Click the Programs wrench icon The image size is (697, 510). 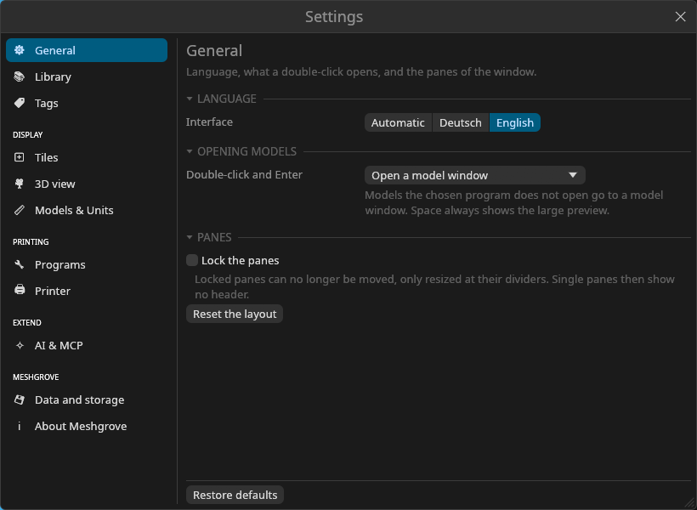click(19, 264)
